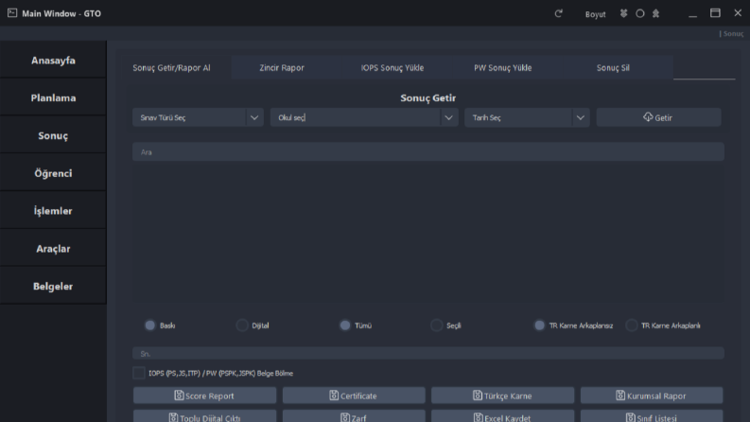This screenshot has height=422, width=750.
Task: Click the circle icon in title bar
Action: (640, 13)
